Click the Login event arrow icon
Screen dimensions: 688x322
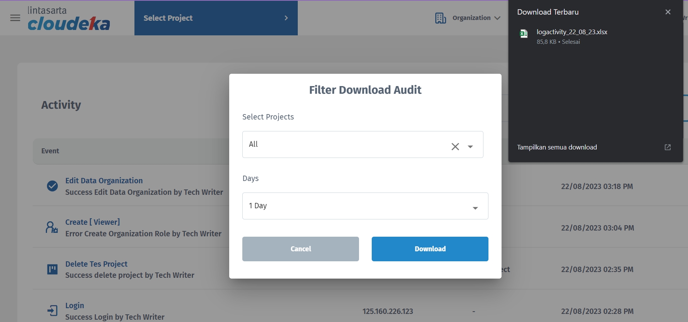pos(52,310)
